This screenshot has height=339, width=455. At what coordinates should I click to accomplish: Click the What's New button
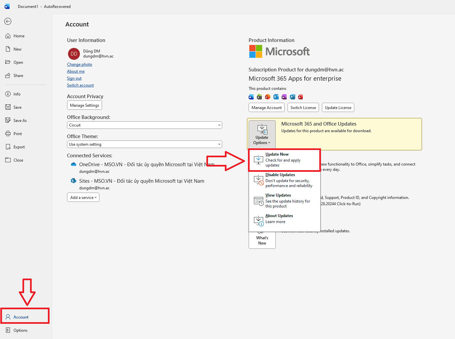pyautogui.click(x=262, y=241)
